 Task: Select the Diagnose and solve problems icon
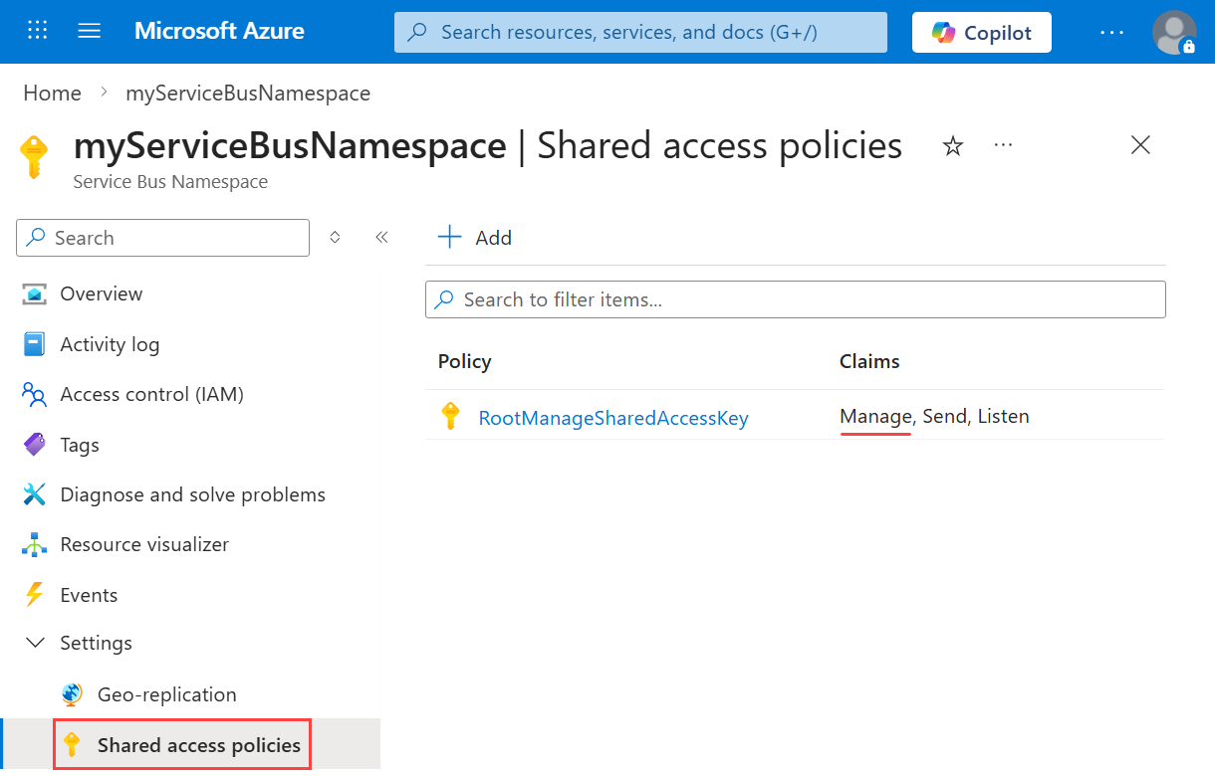(35, 493)
